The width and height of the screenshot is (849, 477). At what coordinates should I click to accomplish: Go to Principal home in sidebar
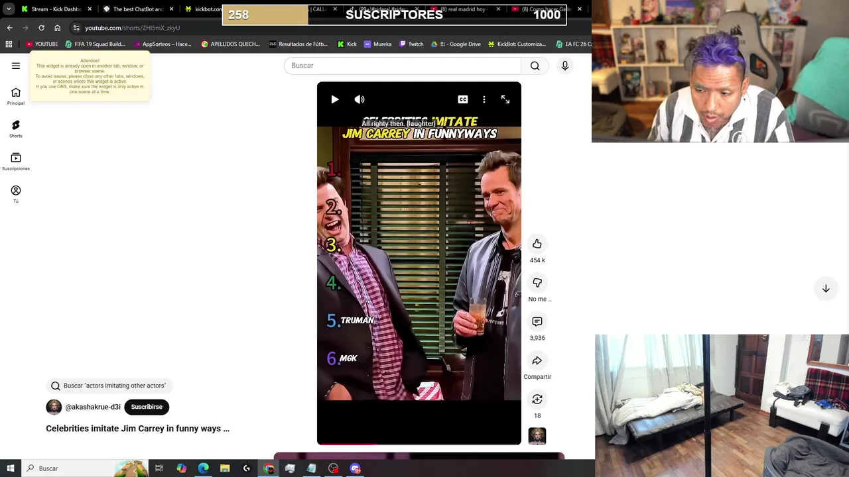(16, 96)
